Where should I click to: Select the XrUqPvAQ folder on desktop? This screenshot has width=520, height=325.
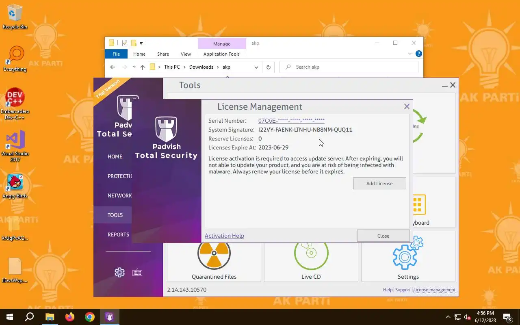[15, 229]
